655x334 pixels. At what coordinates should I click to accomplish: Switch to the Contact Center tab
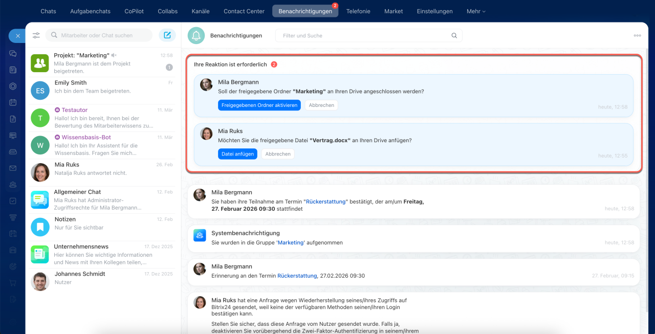pyautogui.click(x=244, y=11)
